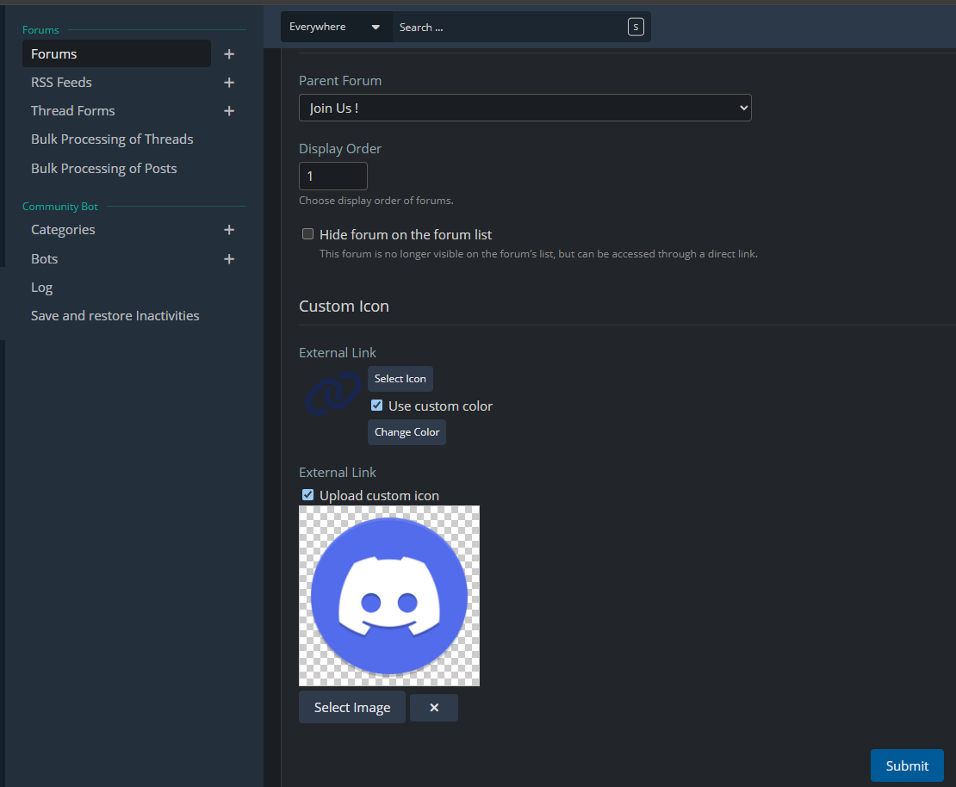Click the plus icon next to Bots

229,259
